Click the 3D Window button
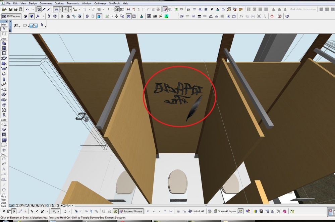 (x=11, y=16)
